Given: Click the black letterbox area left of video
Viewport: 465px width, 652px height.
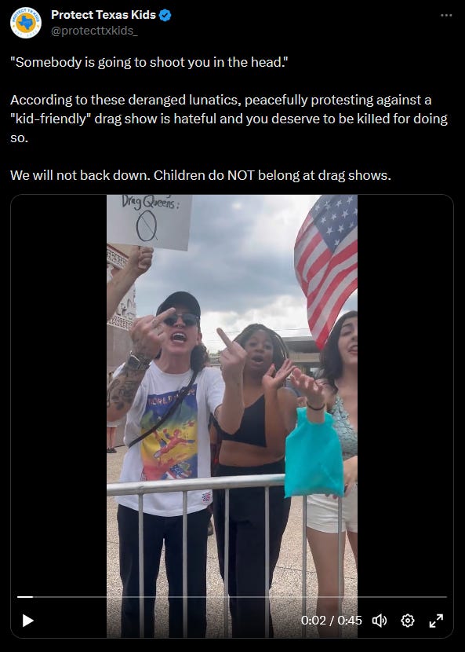Looking at the screenshot, I should click(x=59, y=395).
